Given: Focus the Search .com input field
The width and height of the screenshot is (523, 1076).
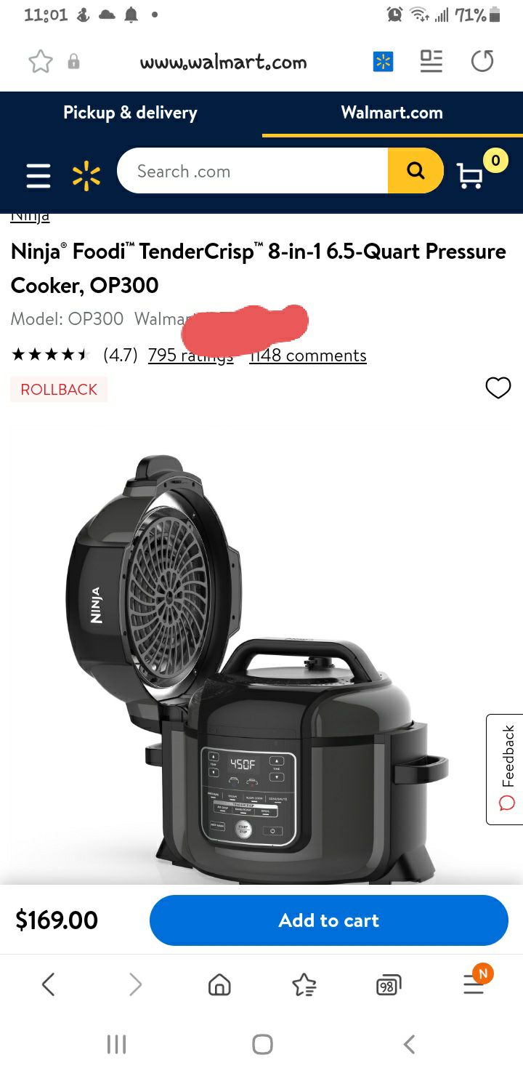Looking at the screenshot, I should [x=253, y=171].
